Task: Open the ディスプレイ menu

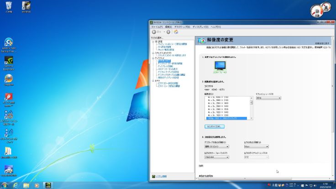Action: coord(200,27)
